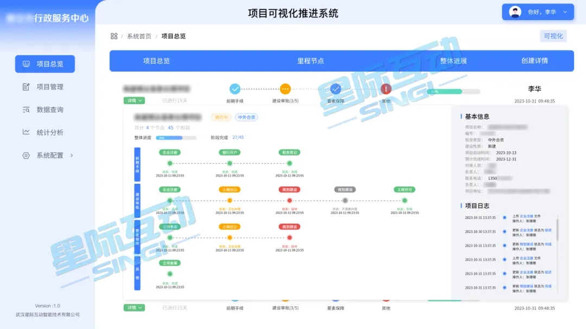Click the breadcrumb grid icon
The height and width of the screenshot is (329, 586).
114,36
